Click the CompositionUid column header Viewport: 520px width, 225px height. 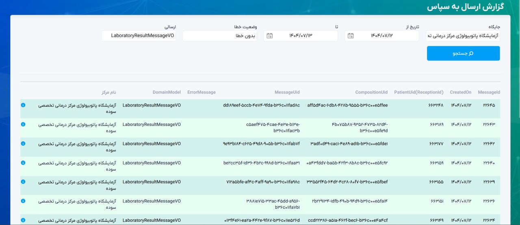tap(371, 92)
